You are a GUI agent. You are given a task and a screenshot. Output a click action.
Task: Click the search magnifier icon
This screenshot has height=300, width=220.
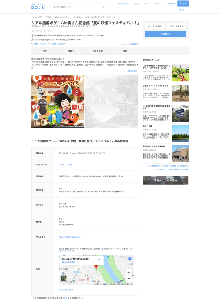102,7
